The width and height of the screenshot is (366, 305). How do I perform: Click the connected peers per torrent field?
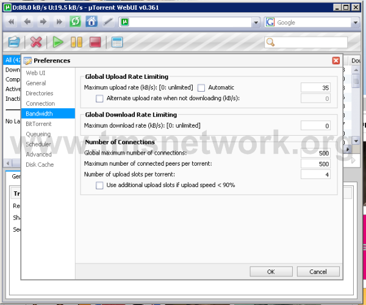pos(315,164)
